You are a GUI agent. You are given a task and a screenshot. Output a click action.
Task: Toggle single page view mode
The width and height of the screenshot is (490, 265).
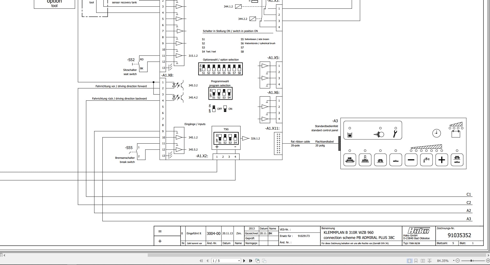(x=410, y=261)
